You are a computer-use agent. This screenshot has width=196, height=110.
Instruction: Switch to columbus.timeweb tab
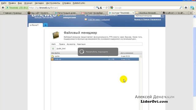tap(148, 13)
